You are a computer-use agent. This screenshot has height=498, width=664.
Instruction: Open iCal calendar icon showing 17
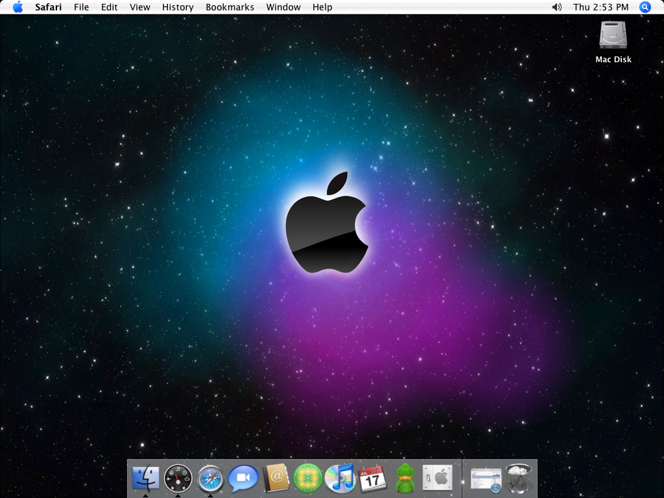[373, 479]
